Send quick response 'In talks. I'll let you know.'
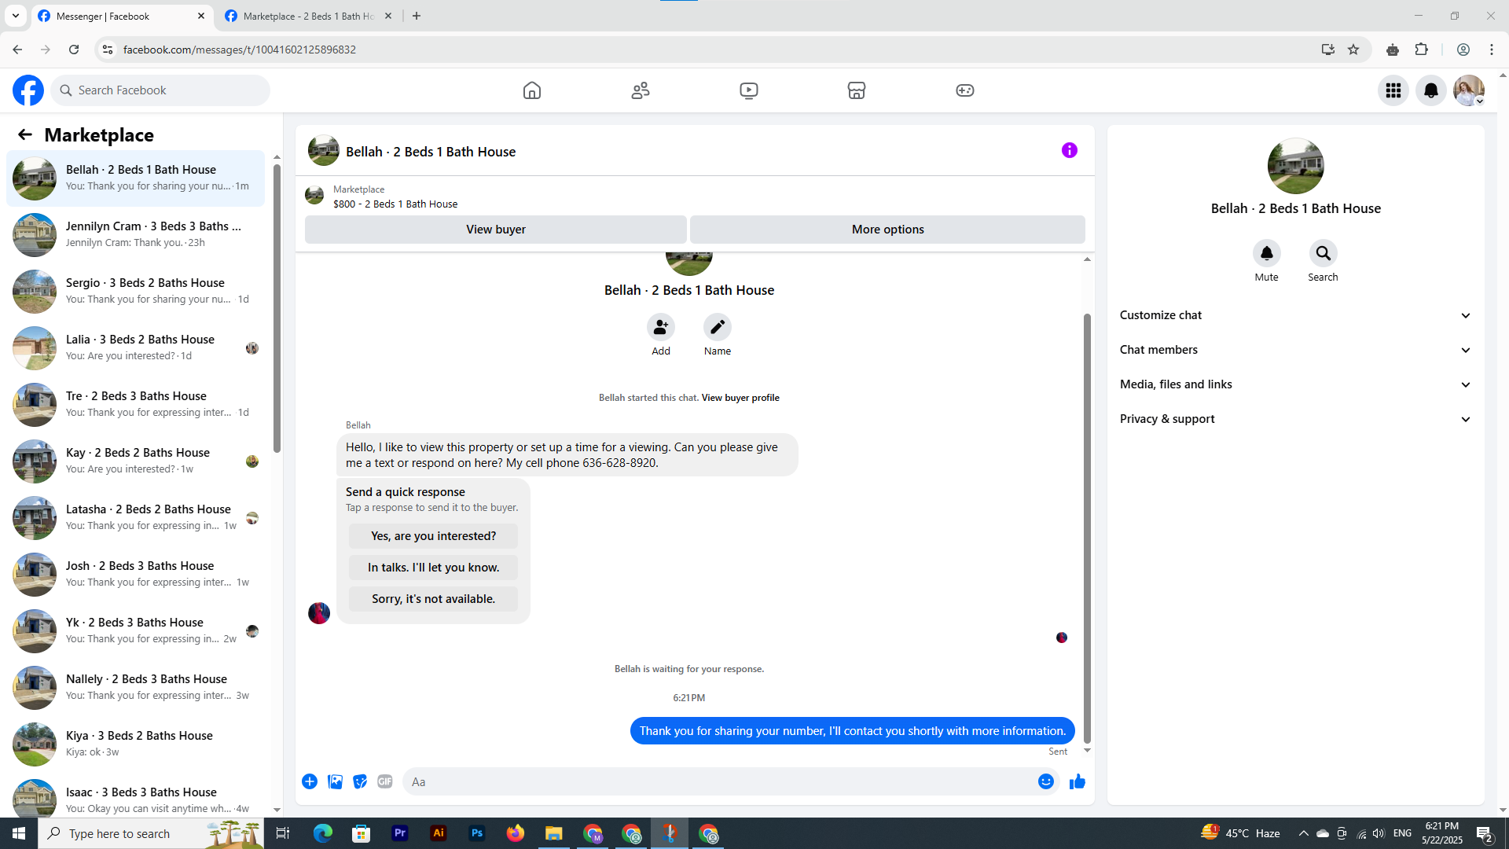The width and height of the screenshot is (1509, 849). click(x=433, y=568)
